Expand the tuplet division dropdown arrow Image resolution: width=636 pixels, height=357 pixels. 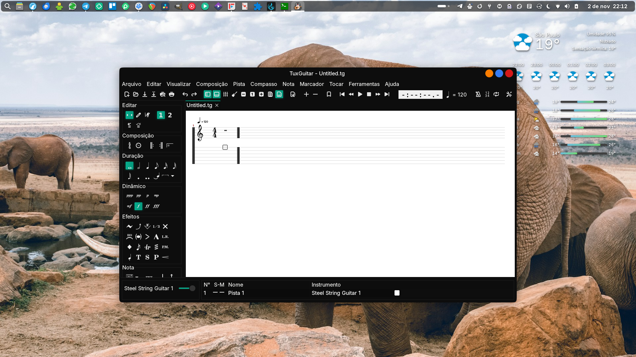click(x=173, y=176)
